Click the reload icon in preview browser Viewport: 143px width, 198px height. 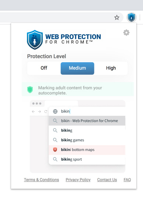tap(46, 111)
